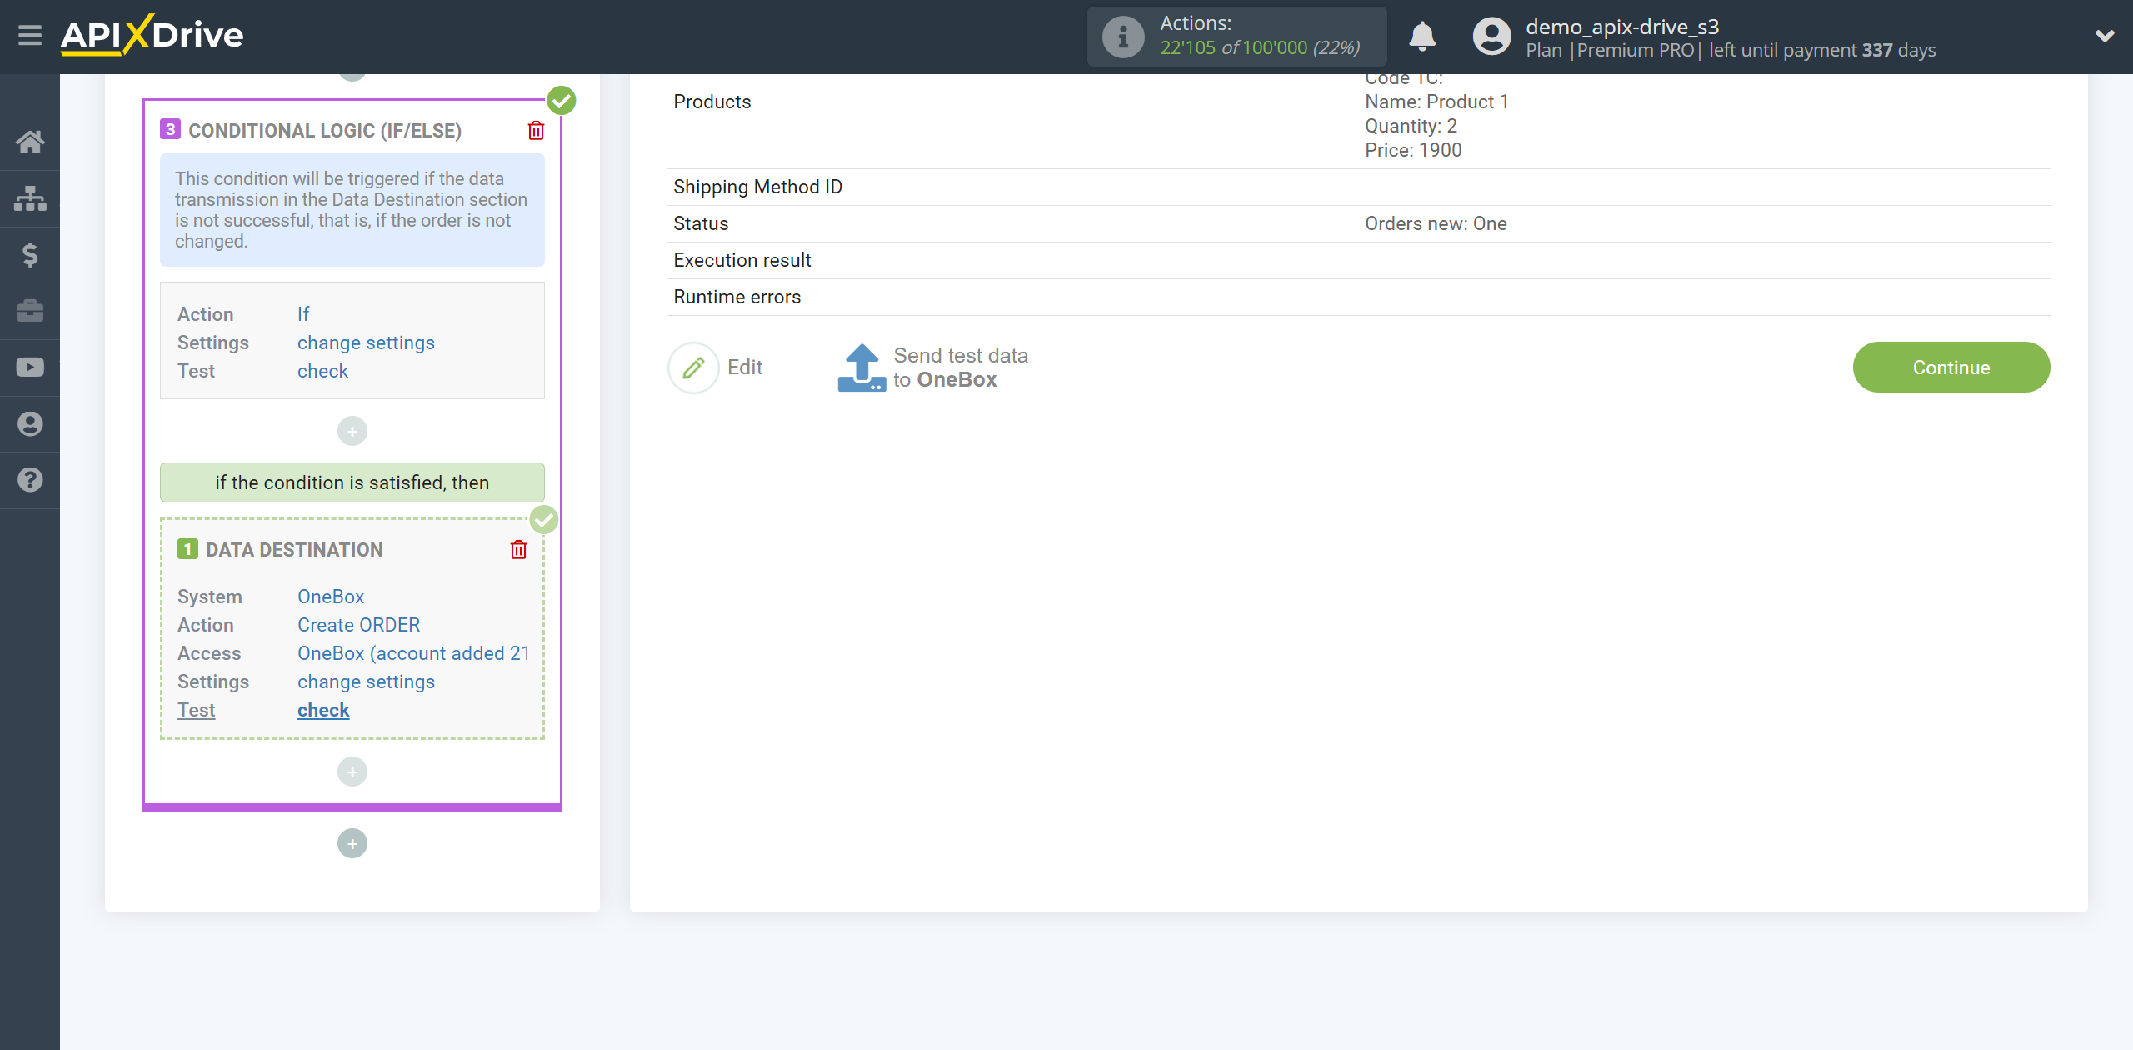Click the bold check link in Data Destination

[x=323, y=710]
